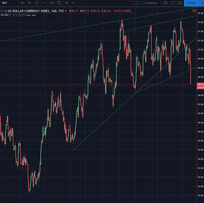This screenshot has width=204, height=203.
Task: Take a chart snapshot with the camera icon
Action: tap(180, 3)
